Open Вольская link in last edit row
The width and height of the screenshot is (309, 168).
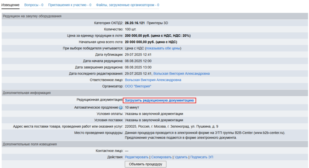pyautogui.click(x=181, y=73)
